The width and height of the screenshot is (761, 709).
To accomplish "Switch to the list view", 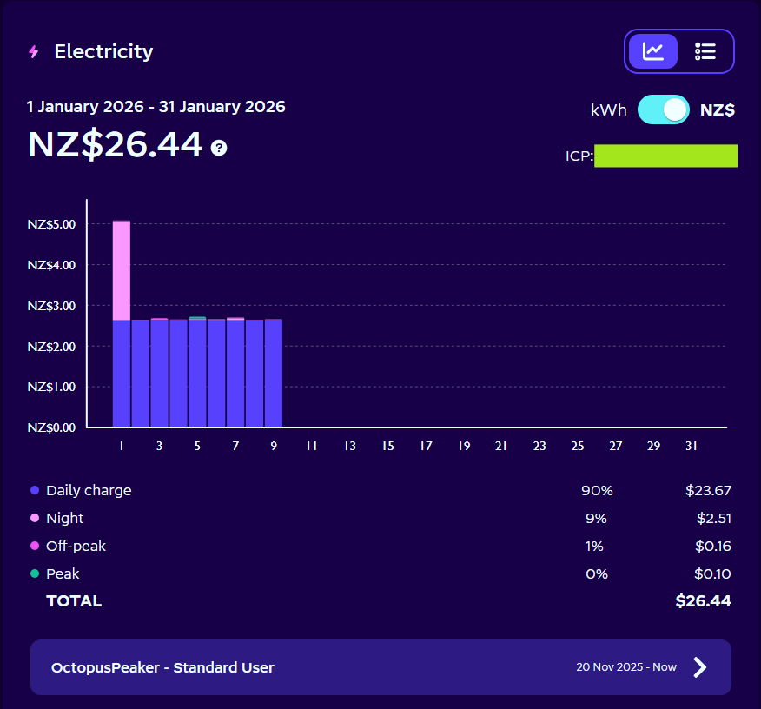I will 705,51.
